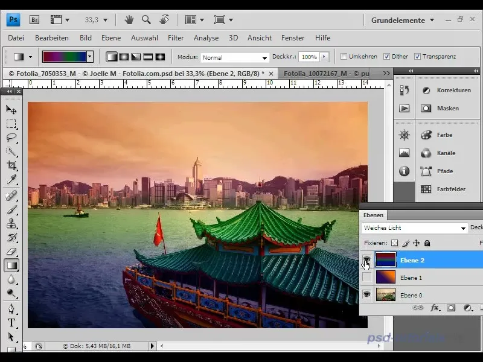Click the Zoom tool in application bar
Screen dimensions: 483x362
(x=146, y=20)
